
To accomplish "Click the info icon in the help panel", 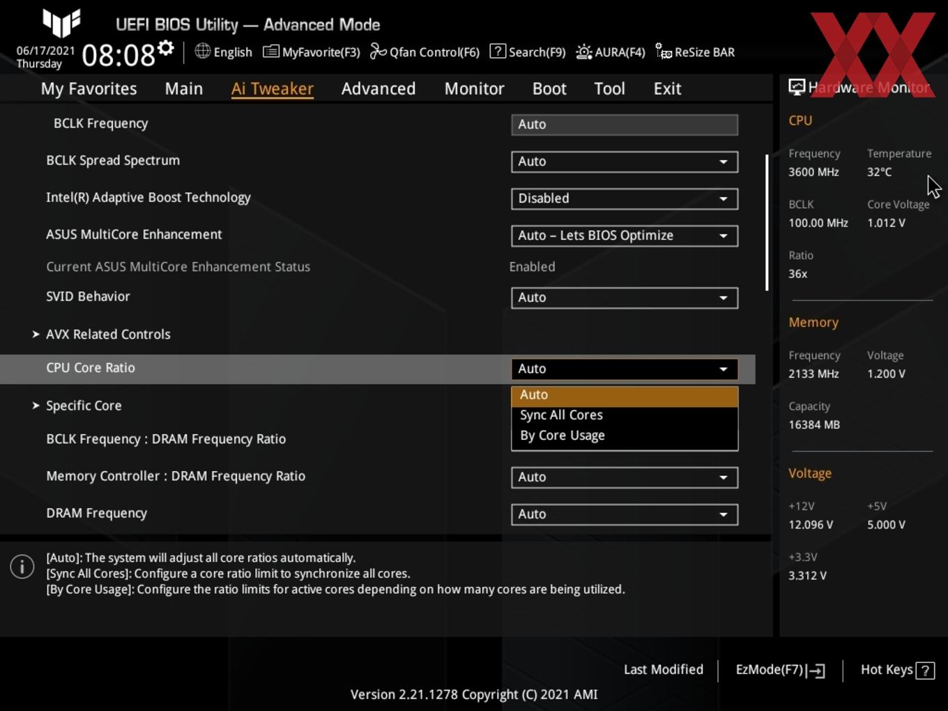I will tap(22, 567).
